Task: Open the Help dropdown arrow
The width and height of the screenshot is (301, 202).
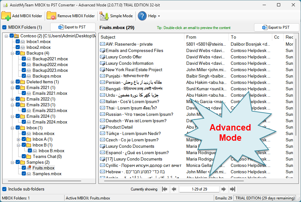Action: tap(159, 16)
